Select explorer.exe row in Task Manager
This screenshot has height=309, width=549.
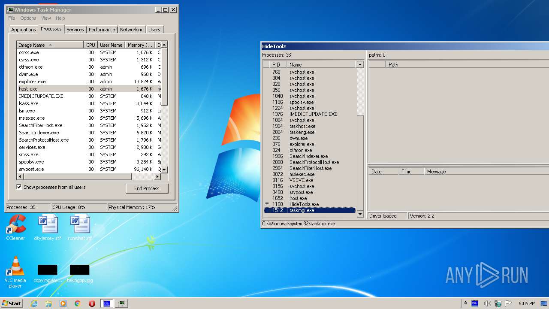point(89,82)
